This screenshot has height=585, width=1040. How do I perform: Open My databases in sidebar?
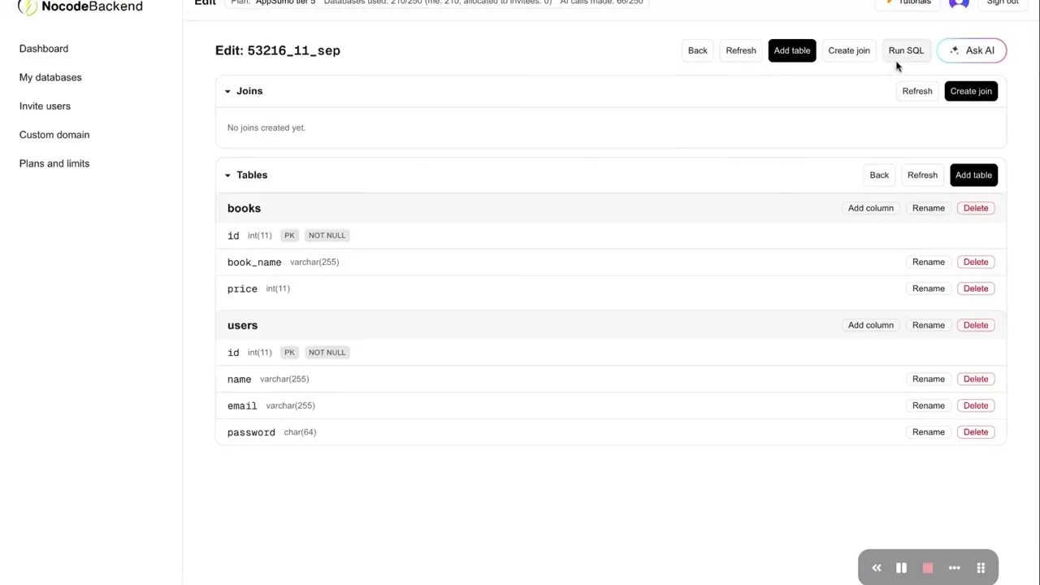50,77
